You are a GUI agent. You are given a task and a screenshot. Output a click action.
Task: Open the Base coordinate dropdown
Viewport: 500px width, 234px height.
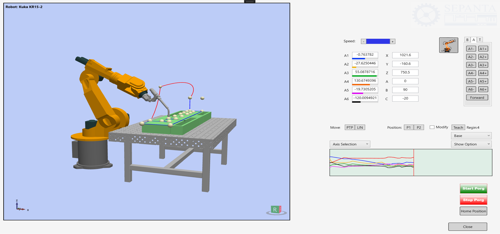[471, 136]
